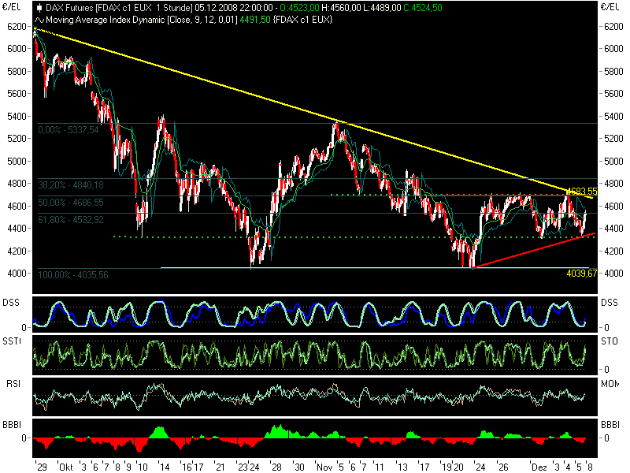Click the yellow support value 4039,67
Viewport: 630px width, 473px height.
tap(581, 274)
